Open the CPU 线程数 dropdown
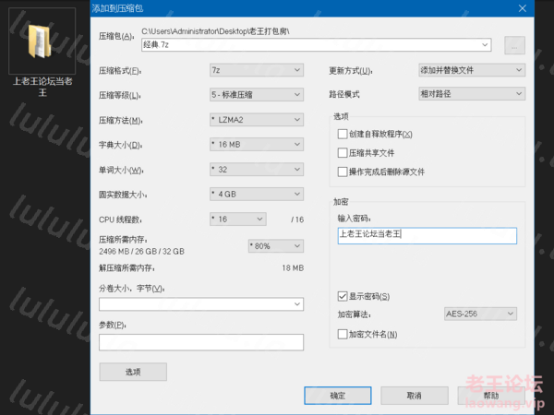 (x=237, y=219)
